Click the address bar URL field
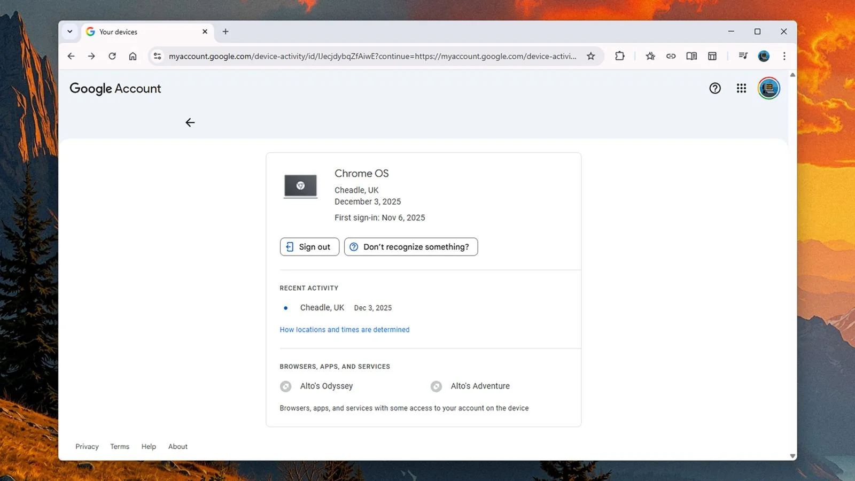The image size is (855, 481). click(x=372, y=56)
